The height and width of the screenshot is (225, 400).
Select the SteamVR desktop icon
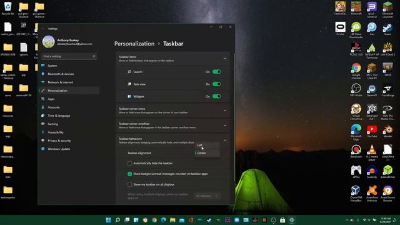coord(372,90)
